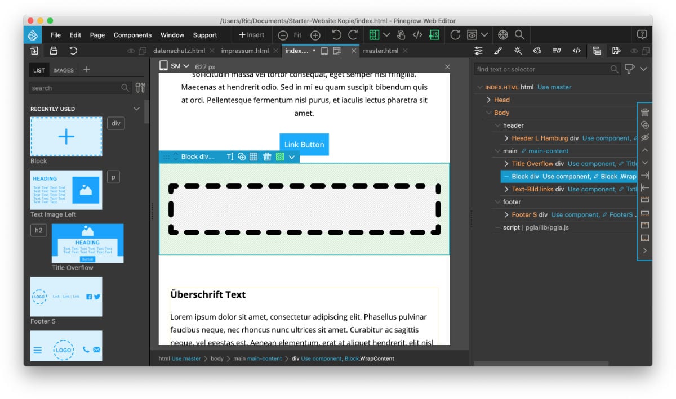Click the library search field
The width and height of the screenshot is (676, 399).
point(81,88)
